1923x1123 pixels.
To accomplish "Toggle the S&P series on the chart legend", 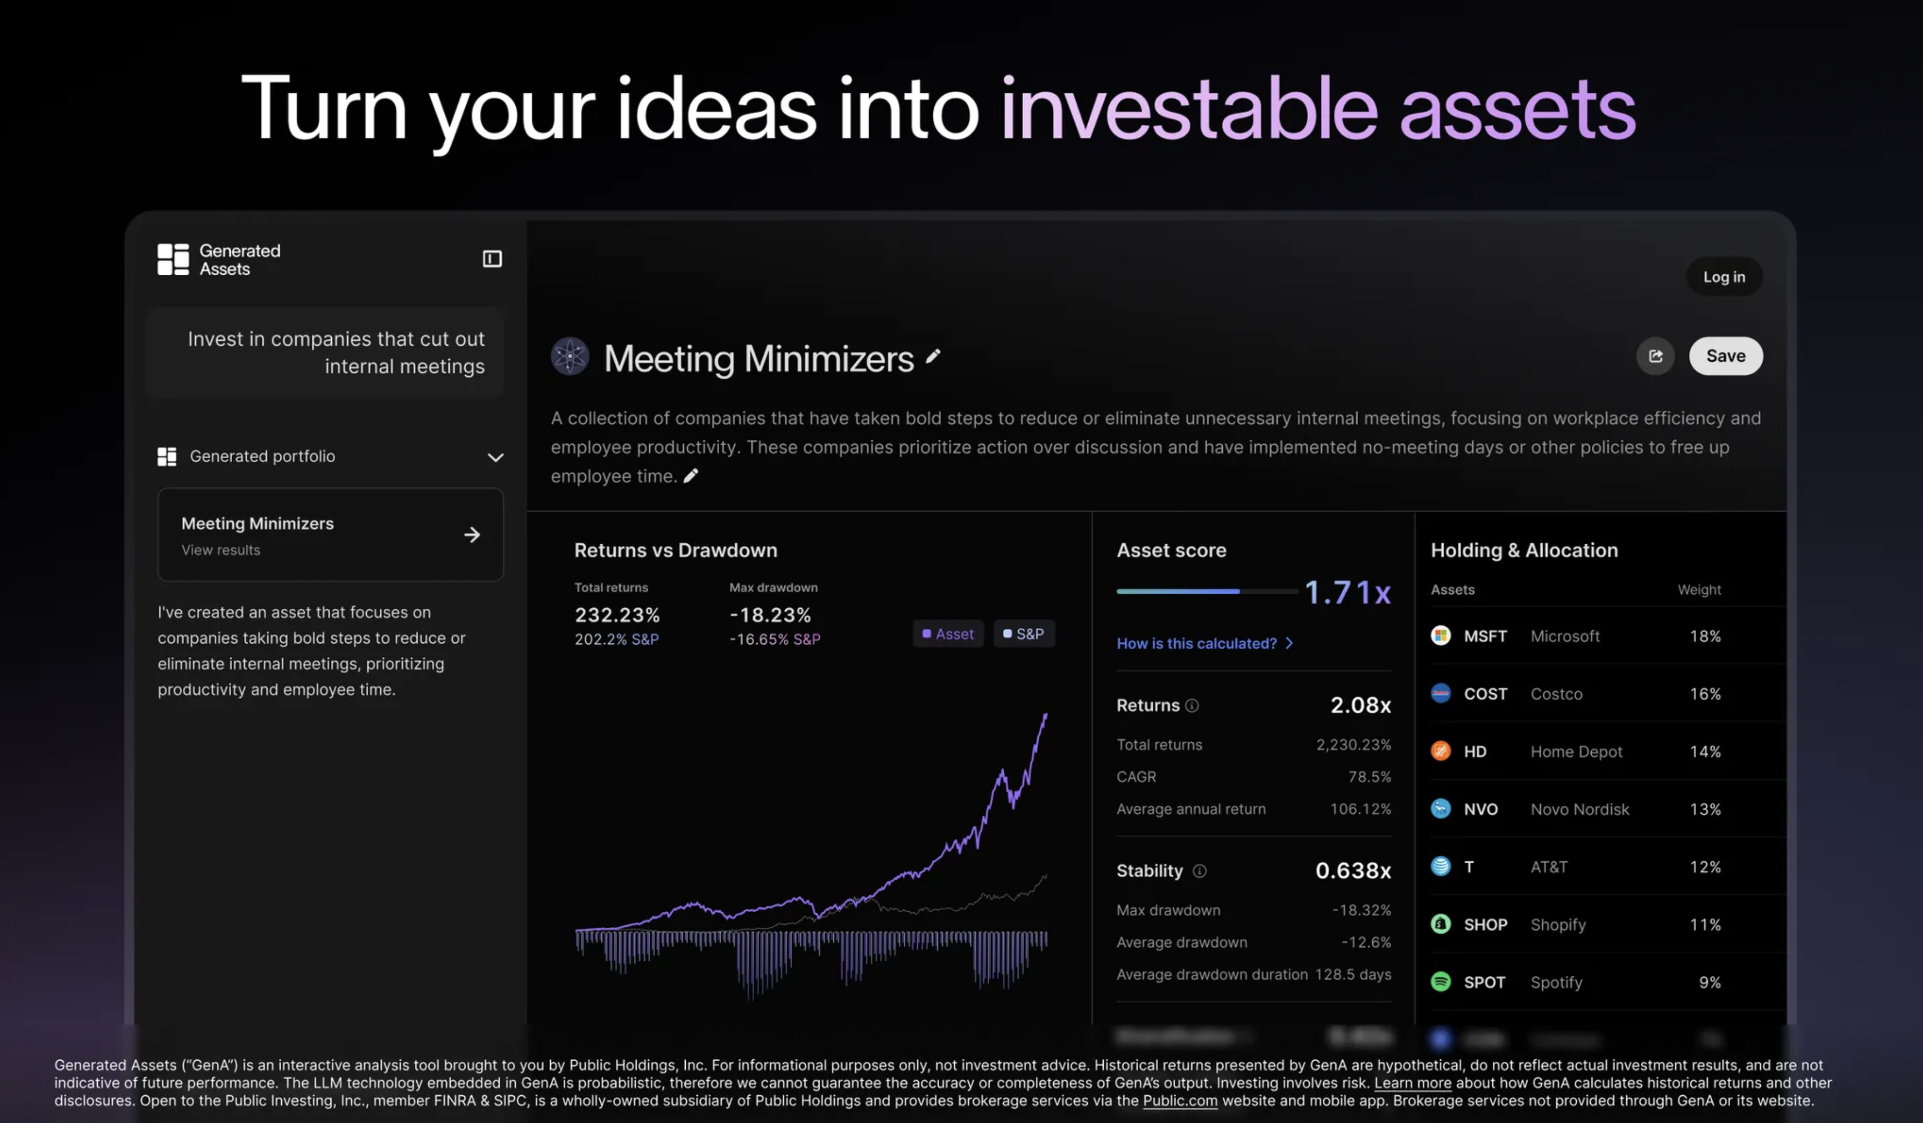I will [1023, 634].
